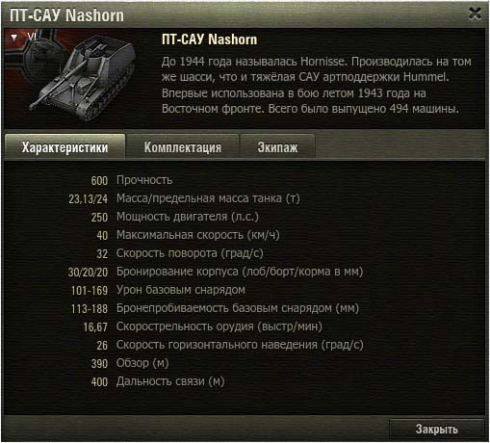Click the Закрыть button
490x443 pixels.
click(437, 429)
